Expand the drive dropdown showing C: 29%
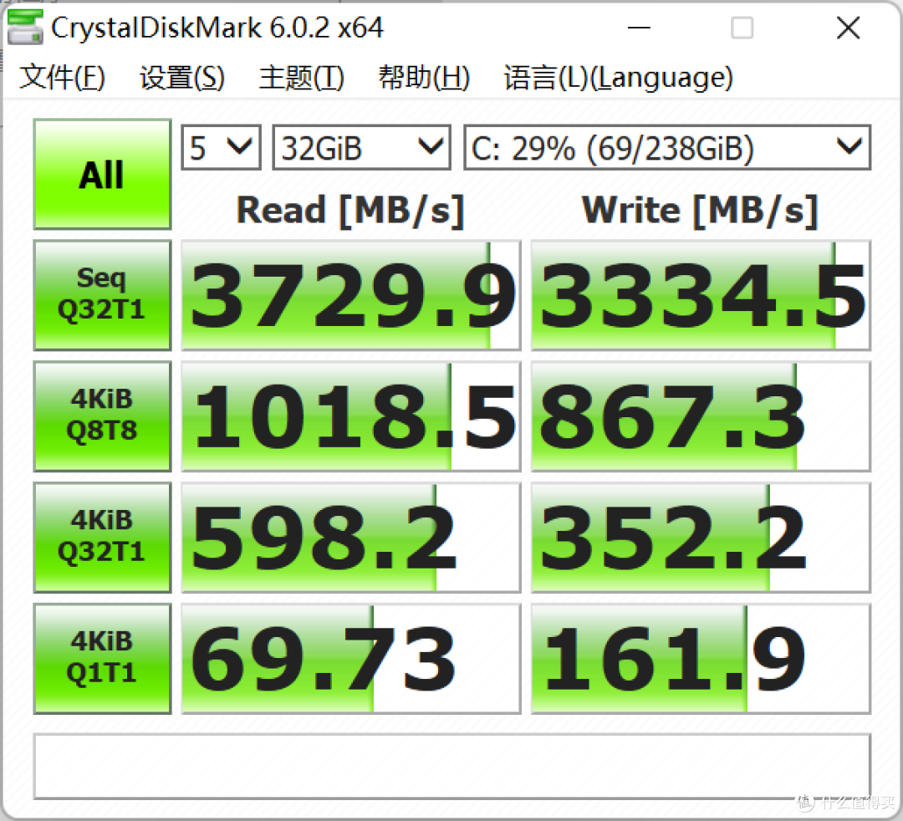Image resolution: width=903 pixels, height=821 pixels. coord(667,147)
